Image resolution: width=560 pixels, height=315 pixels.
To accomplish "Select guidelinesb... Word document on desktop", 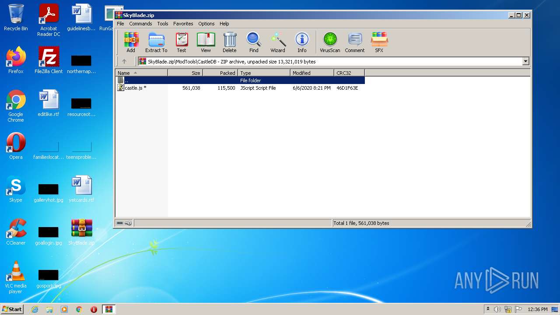I will 81,17.
